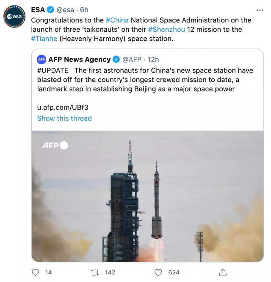Open the #Shenzhou hashtag link
This screenshot has height=282, width=271.
(166, 29)
